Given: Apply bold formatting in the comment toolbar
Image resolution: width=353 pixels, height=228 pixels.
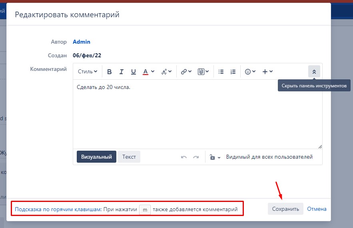Looking at the screenshot, I should [110, 72].
